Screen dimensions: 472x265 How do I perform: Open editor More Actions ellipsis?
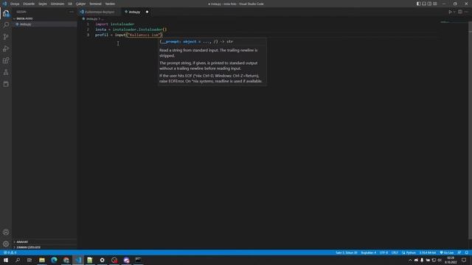click(466, 12)
